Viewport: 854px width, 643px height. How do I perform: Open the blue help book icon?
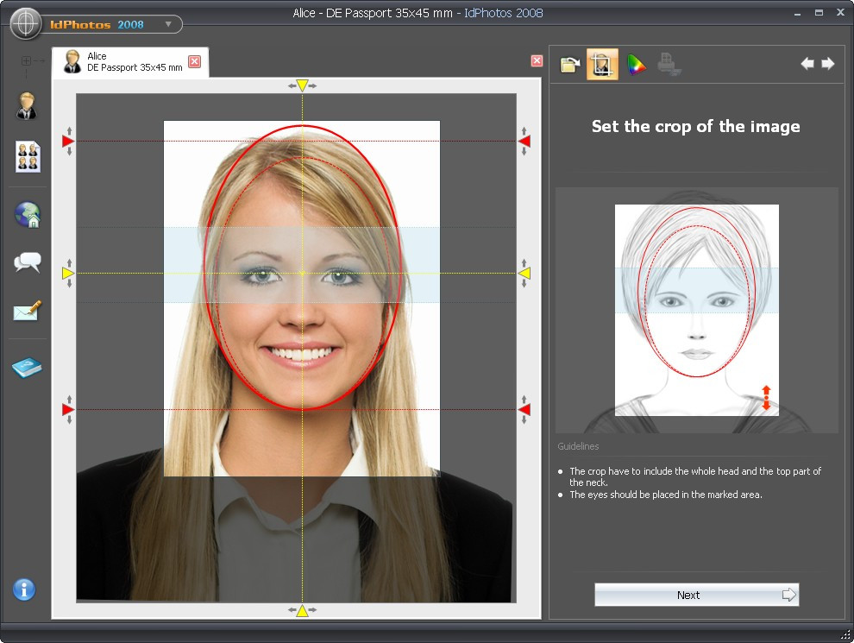coord(28,369)
